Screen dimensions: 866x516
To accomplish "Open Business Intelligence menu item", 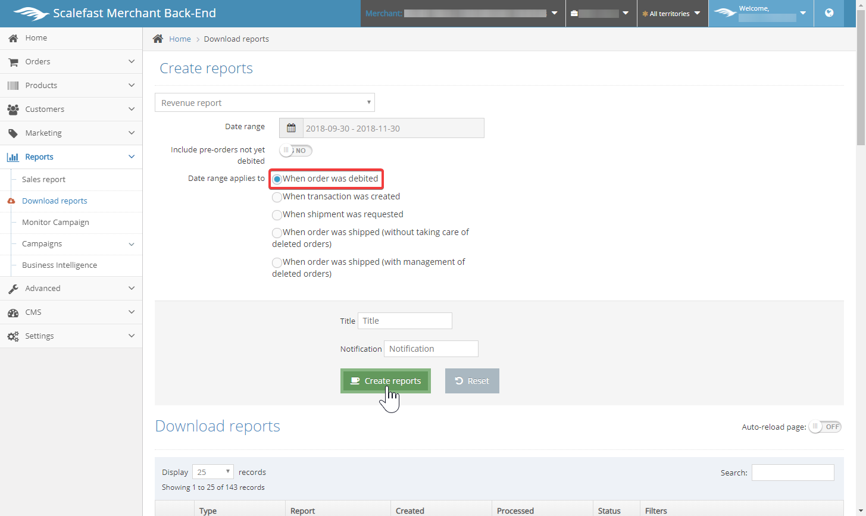I will point(60,265).
